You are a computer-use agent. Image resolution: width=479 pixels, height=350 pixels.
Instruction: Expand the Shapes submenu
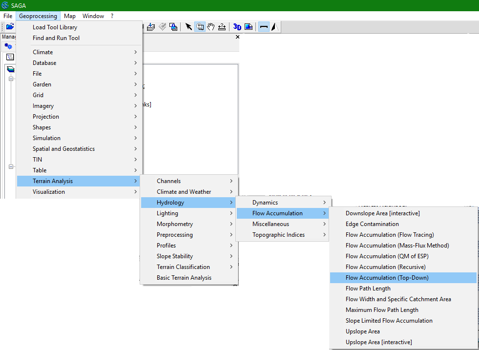pyautogui.click(x=80, y=127)
